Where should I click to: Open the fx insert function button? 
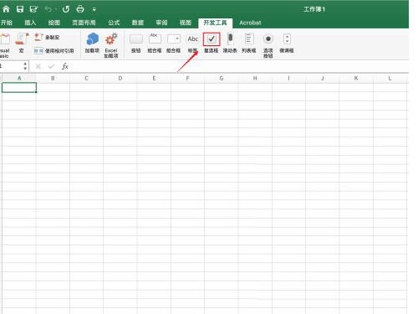(65, 66)
